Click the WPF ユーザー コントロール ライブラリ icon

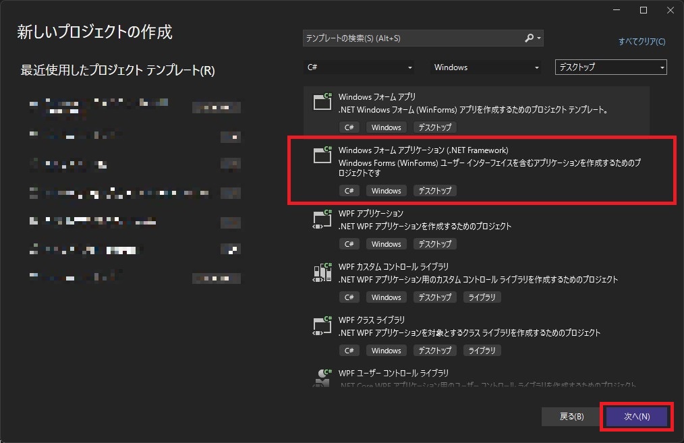(x=321, y=376)
